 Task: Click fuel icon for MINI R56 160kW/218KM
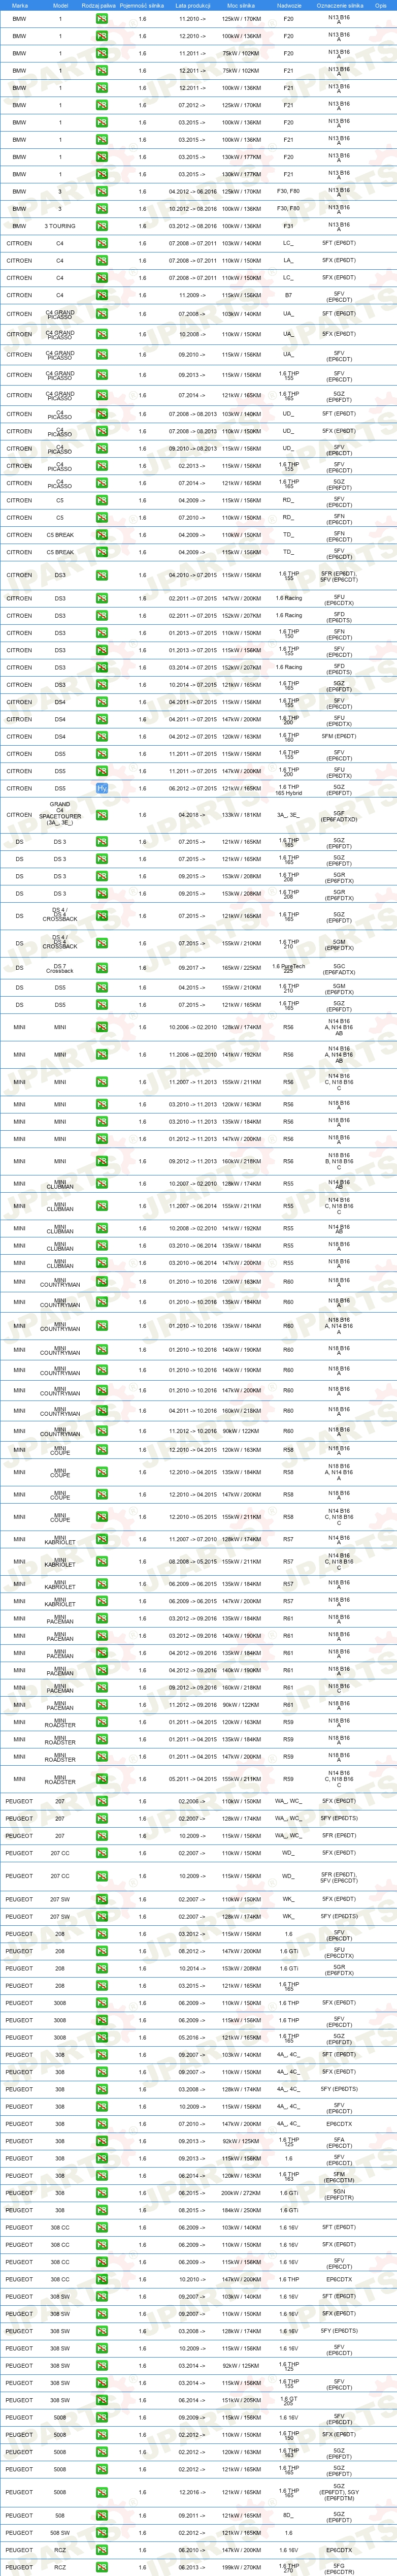[x=102, y=1161]
